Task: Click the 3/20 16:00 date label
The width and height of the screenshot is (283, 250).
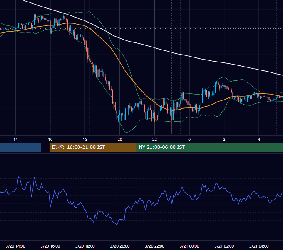Action: pos(50,246)
